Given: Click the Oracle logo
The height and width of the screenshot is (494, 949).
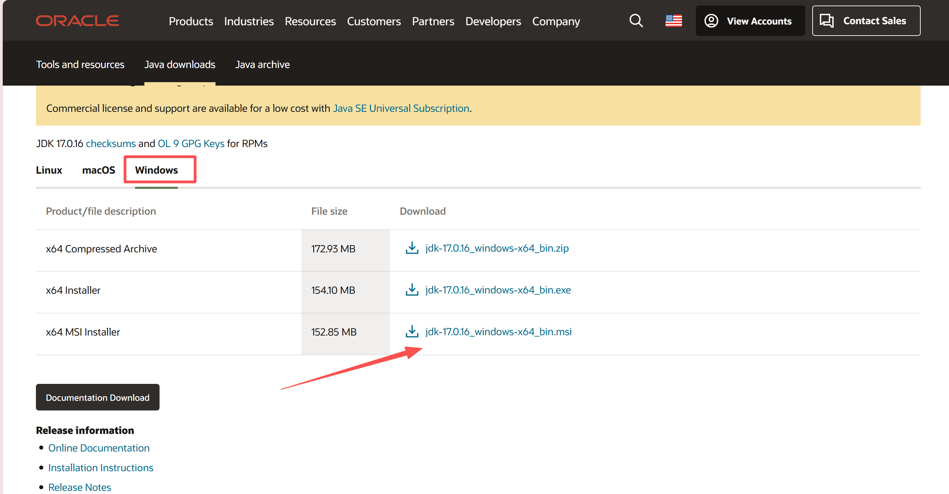Looking at the screenshot, I should 77,21.
